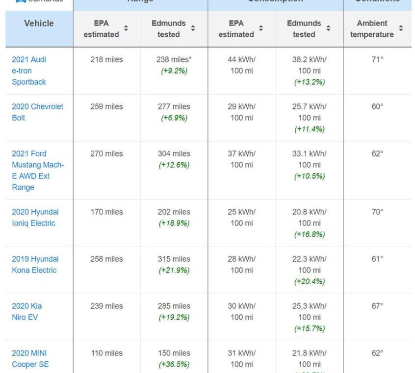Viewport: 415px width, 373px height.
Task: Open the 2019 Hyundai Kona Electric link
Action: 35,265
